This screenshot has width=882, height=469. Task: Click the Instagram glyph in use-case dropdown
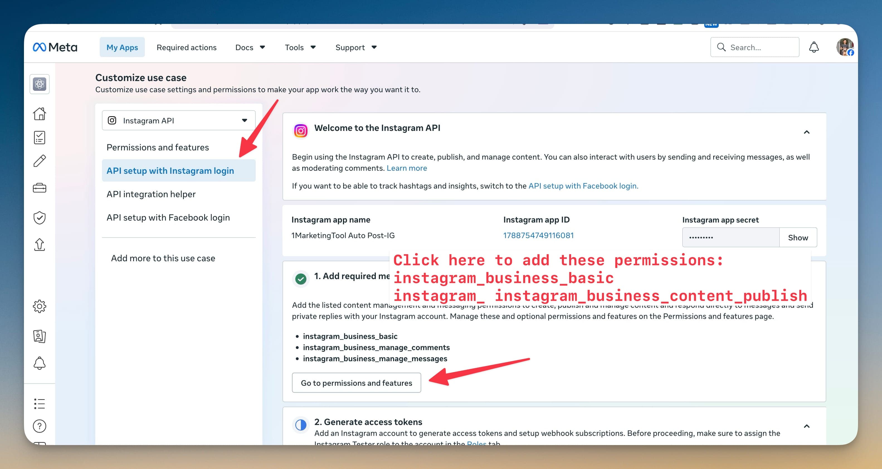tap(112, 121)
